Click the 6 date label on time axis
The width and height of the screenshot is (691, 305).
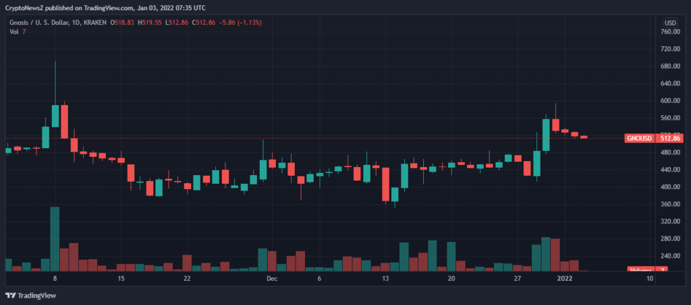(319, 279)
